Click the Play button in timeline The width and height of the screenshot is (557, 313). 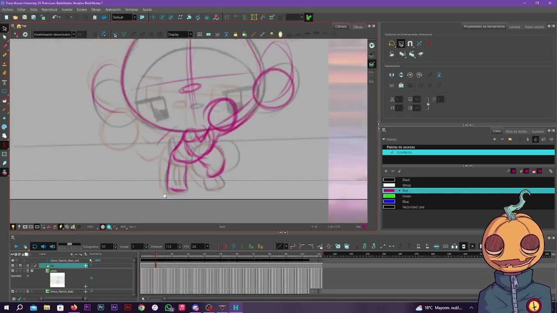16,246
